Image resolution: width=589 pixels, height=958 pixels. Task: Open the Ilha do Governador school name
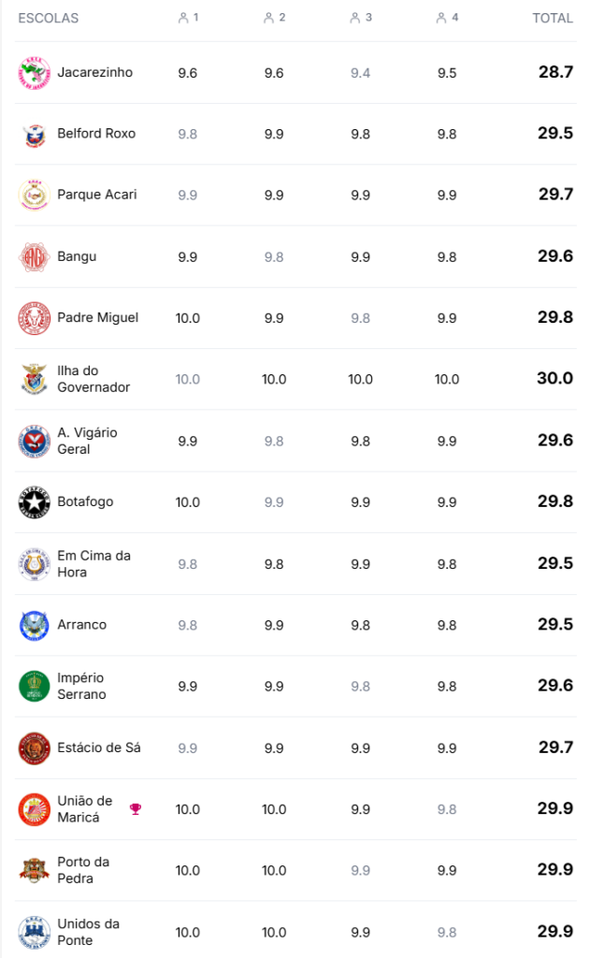click(x=93, y=379)
